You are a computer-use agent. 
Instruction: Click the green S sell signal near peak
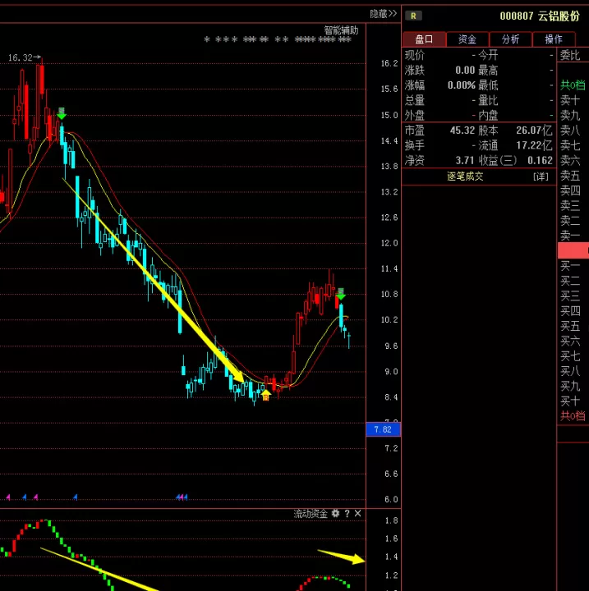tap(62, 113)
